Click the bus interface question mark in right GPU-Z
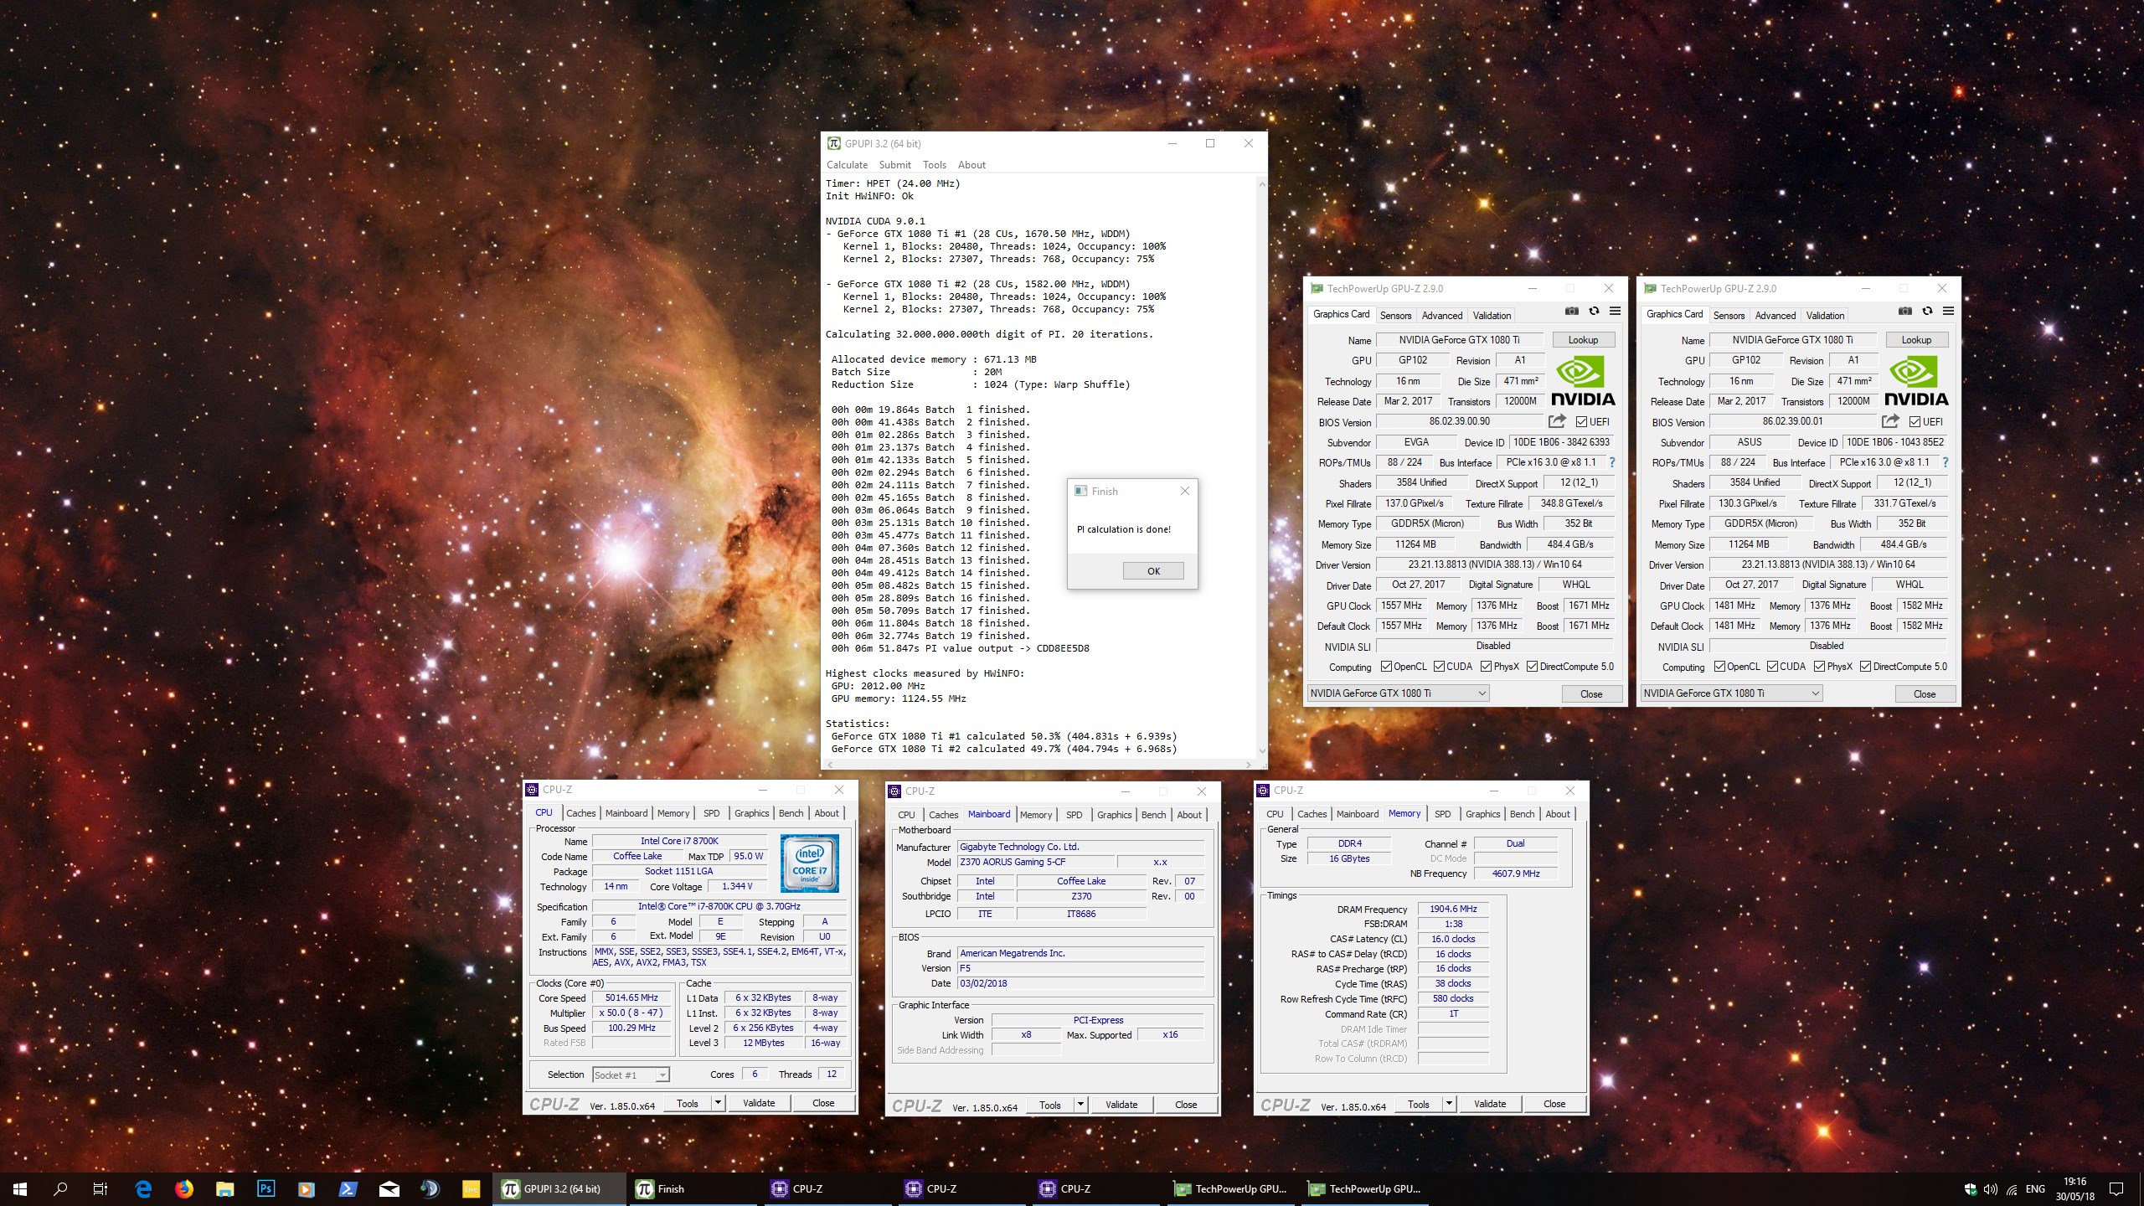2144x1206 pixels. click(1945, 462)
